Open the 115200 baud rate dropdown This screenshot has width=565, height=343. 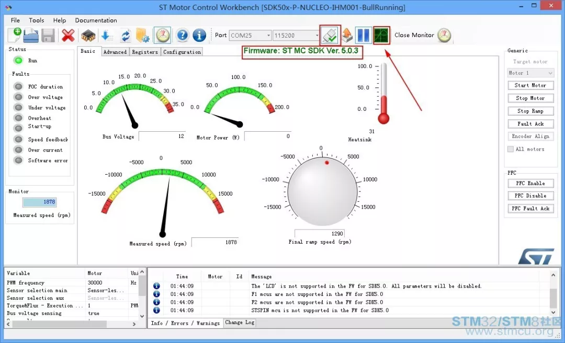point(316,36)
